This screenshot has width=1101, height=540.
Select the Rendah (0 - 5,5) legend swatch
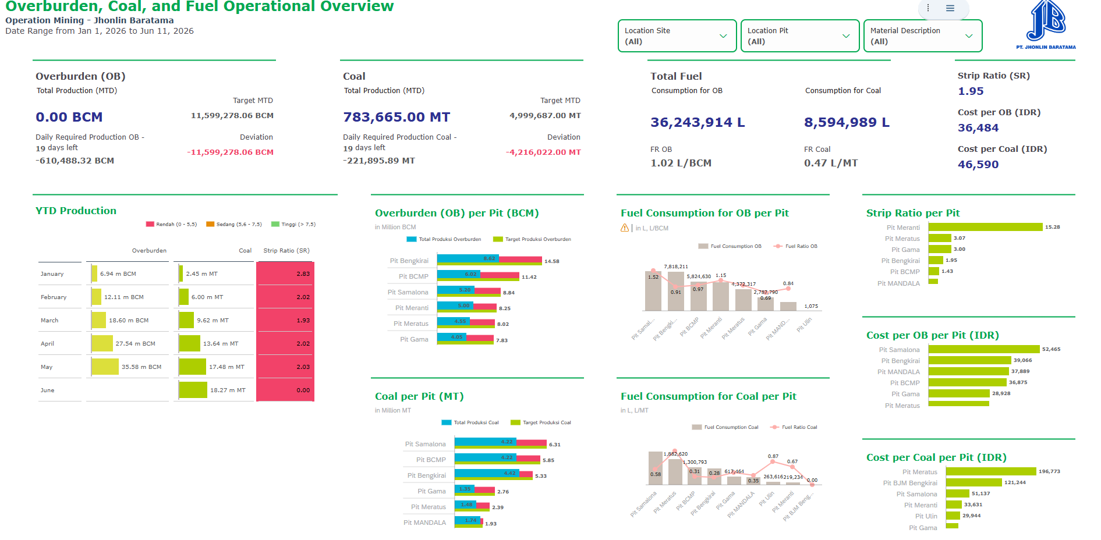tap(150, 224)
